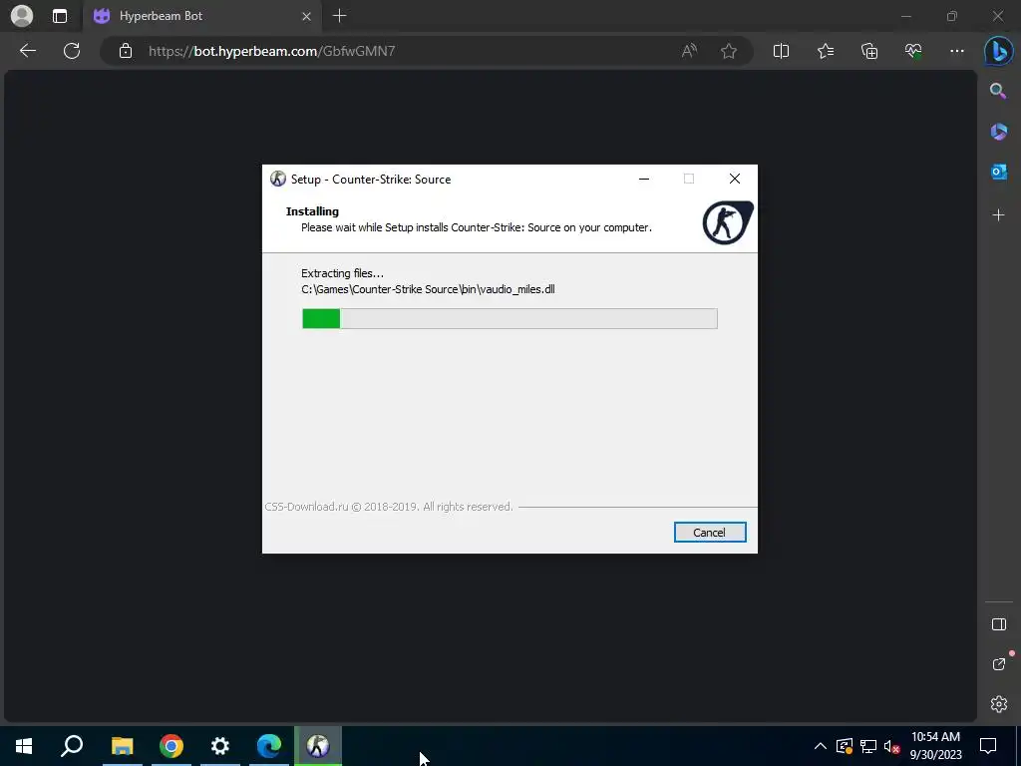Open Tab actions menu
The height and width of the screenshot is (766, 1021).
click(x=59, y=16)
